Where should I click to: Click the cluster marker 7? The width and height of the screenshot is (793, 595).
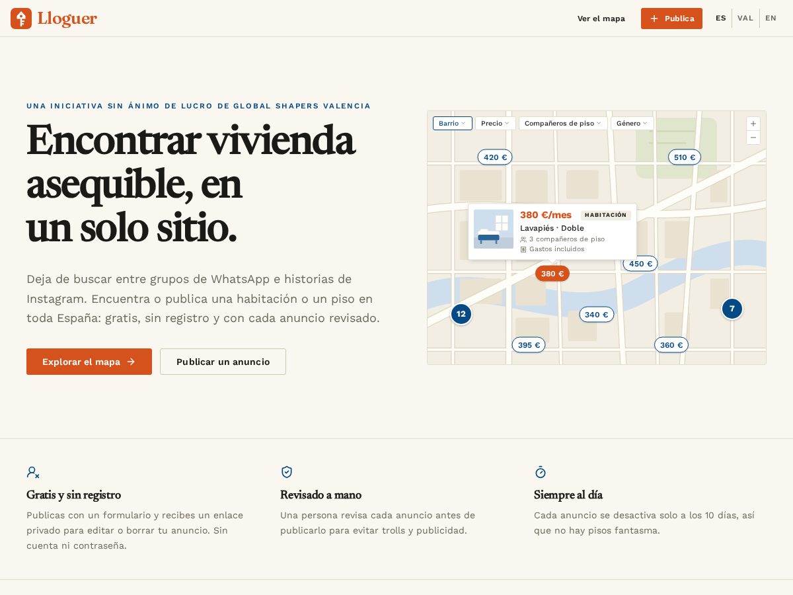pyautogui.click(x=732, y=309)
